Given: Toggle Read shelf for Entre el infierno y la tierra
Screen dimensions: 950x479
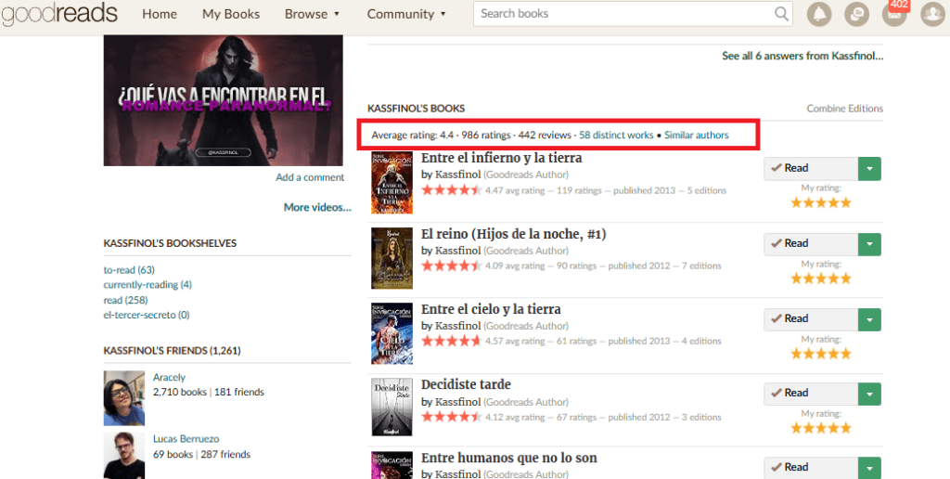Looking at the screenshot, I should coord(809,168).
